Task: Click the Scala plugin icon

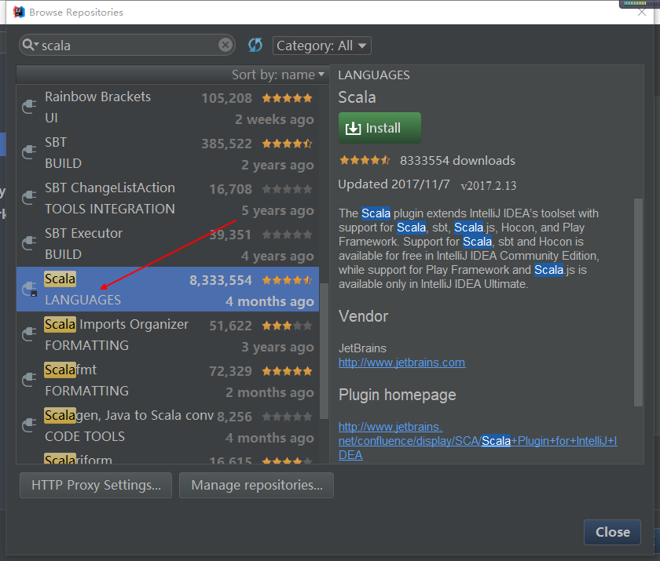Action: 29,289
